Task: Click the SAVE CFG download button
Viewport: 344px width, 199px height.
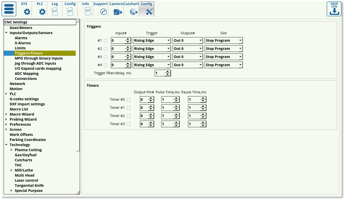Action: pos(334,9)
